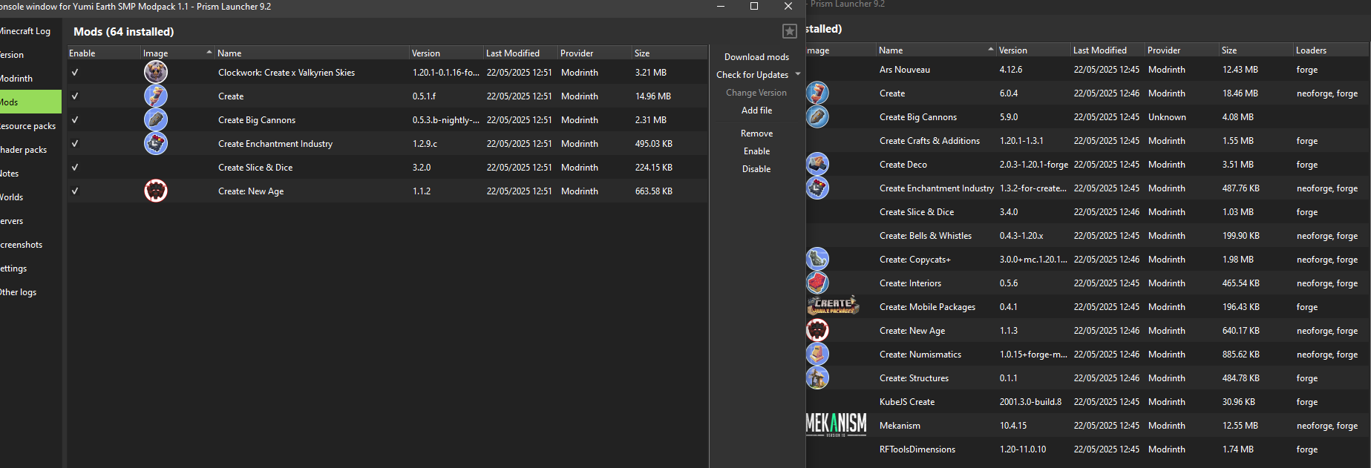Image resolution: width=1371 pixels, height=468 pixels.
Task: Select the Create Crafts & Additions row
Action: (x=1087, y=141)
